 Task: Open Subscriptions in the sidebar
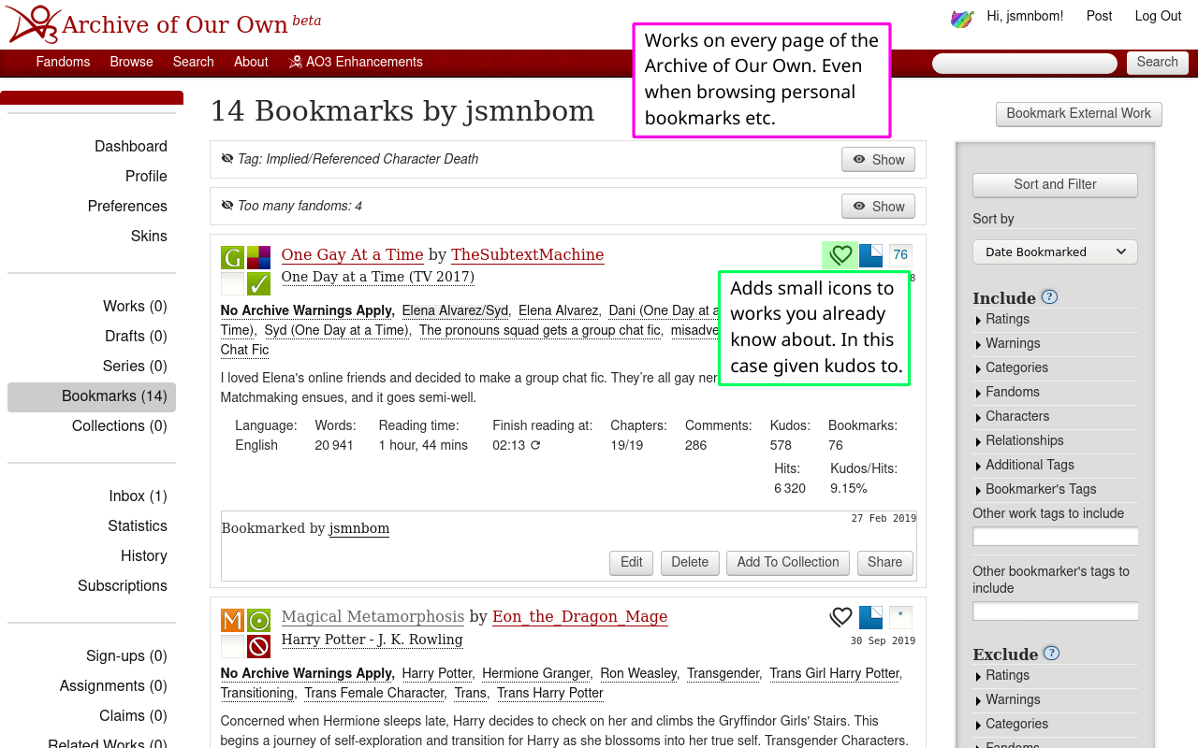click(x=123, y=585)
